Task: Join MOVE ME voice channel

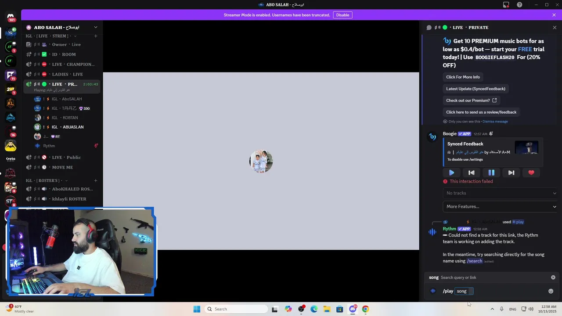Action: coord(62,167)
